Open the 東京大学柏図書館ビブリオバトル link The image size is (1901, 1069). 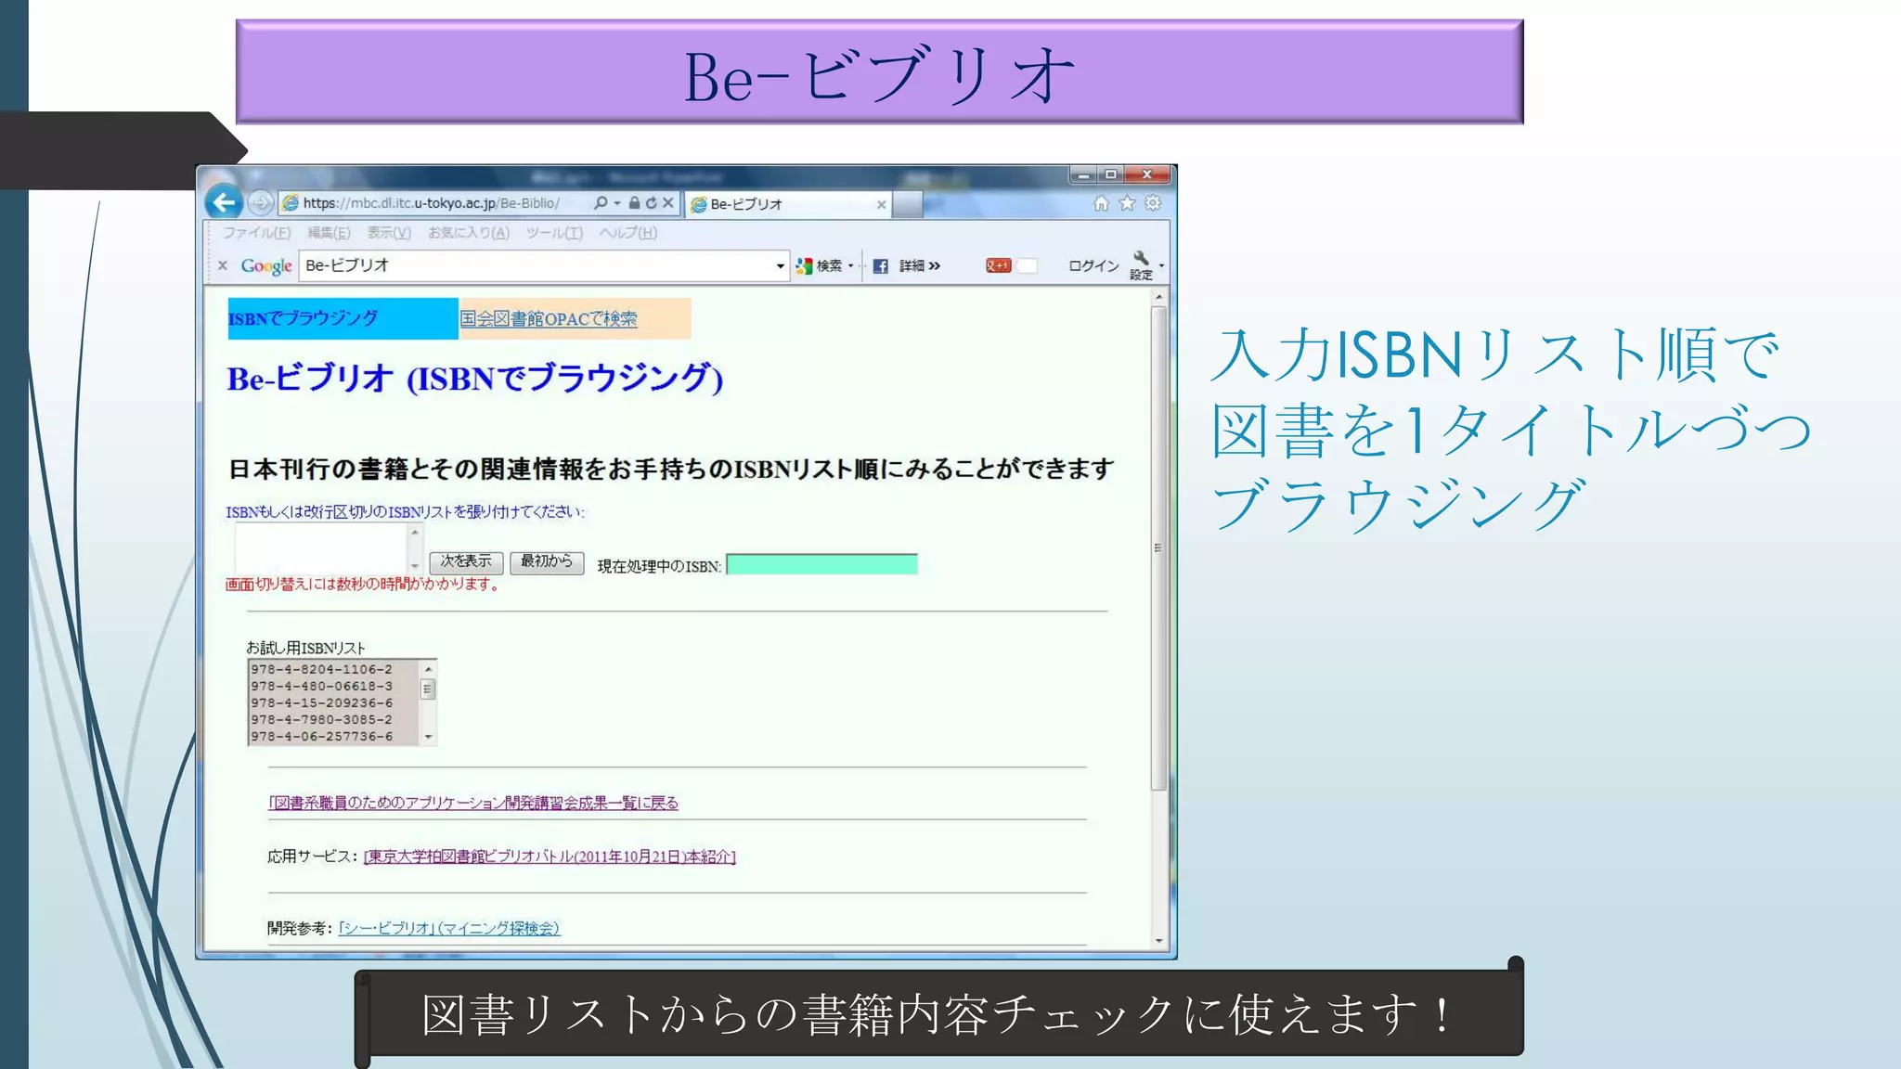(x=550, y=856)
